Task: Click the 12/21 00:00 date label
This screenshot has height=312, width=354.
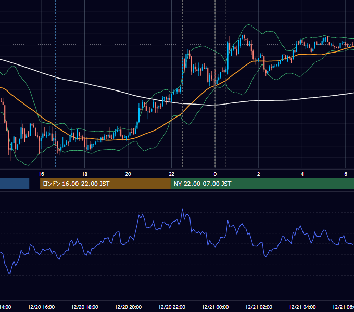Action: coord(215,307)
